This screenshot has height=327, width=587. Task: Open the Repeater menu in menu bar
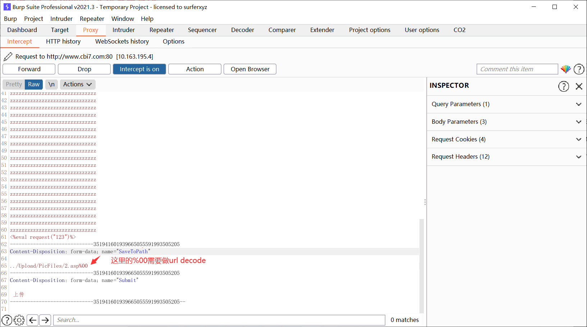coord(92,19)
